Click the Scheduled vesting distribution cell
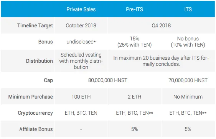 point(81,61)
